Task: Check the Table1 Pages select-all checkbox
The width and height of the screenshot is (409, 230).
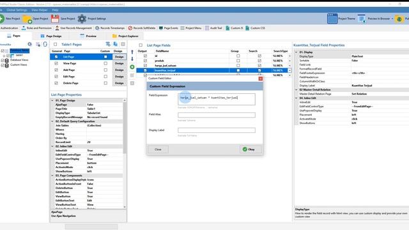Action: coord(56,44)
